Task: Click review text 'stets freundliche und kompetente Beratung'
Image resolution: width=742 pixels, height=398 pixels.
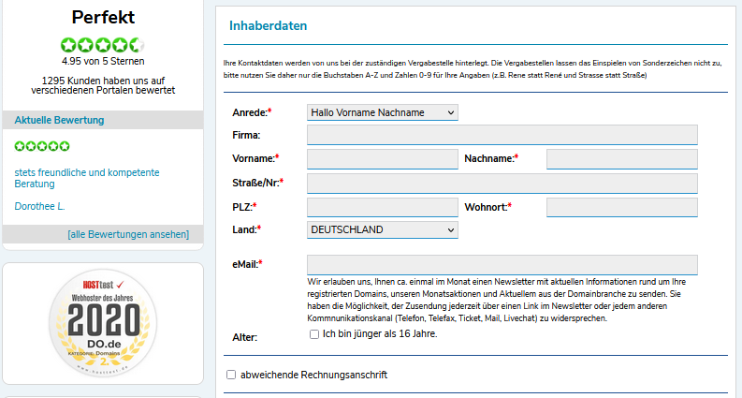Action: tap(87, 178)
